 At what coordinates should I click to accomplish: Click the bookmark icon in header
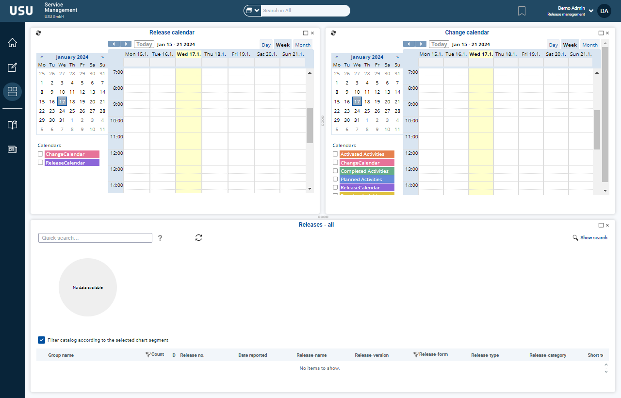(x=522, y=11)
